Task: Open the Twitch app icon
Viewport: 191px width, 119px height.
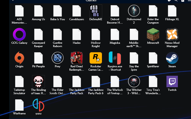Action: [172, 81]
